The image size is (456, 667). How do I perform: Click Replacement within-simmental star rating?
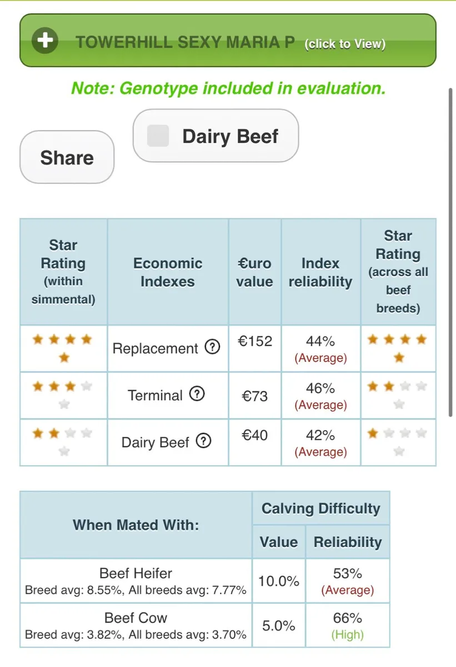point(63,348)
